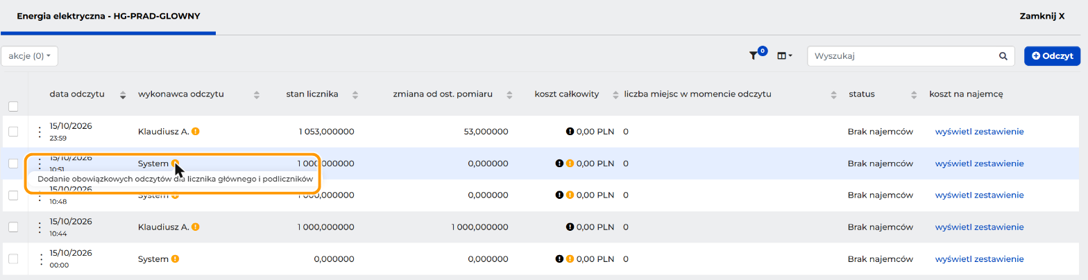This screenshot has height=280, width=1088.
Task: Click black alert icon in 10:48 cost cell
Action: click(x=559, y=195)
